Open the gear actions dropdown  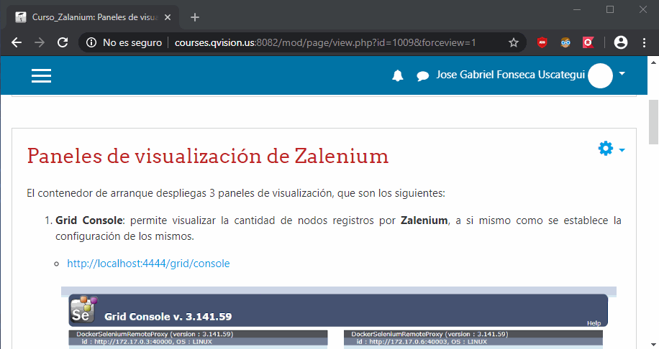(611, 149)
